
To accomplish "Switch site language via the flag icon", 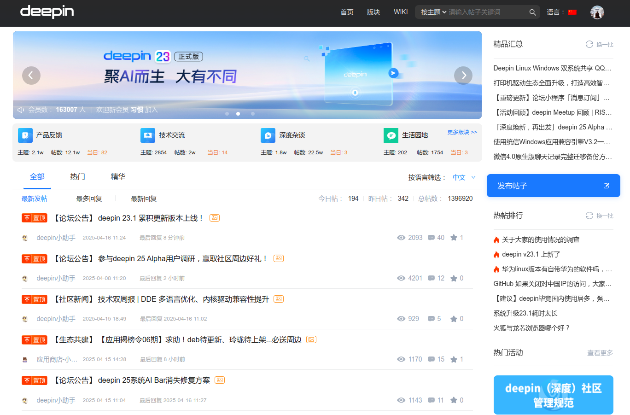I will [x=572, y=12].
